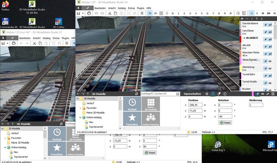Screen dimensions: 277x163
Task: Open the Extras menu in the V5 window
Action: pyautogui.click(x=56, y=38)
